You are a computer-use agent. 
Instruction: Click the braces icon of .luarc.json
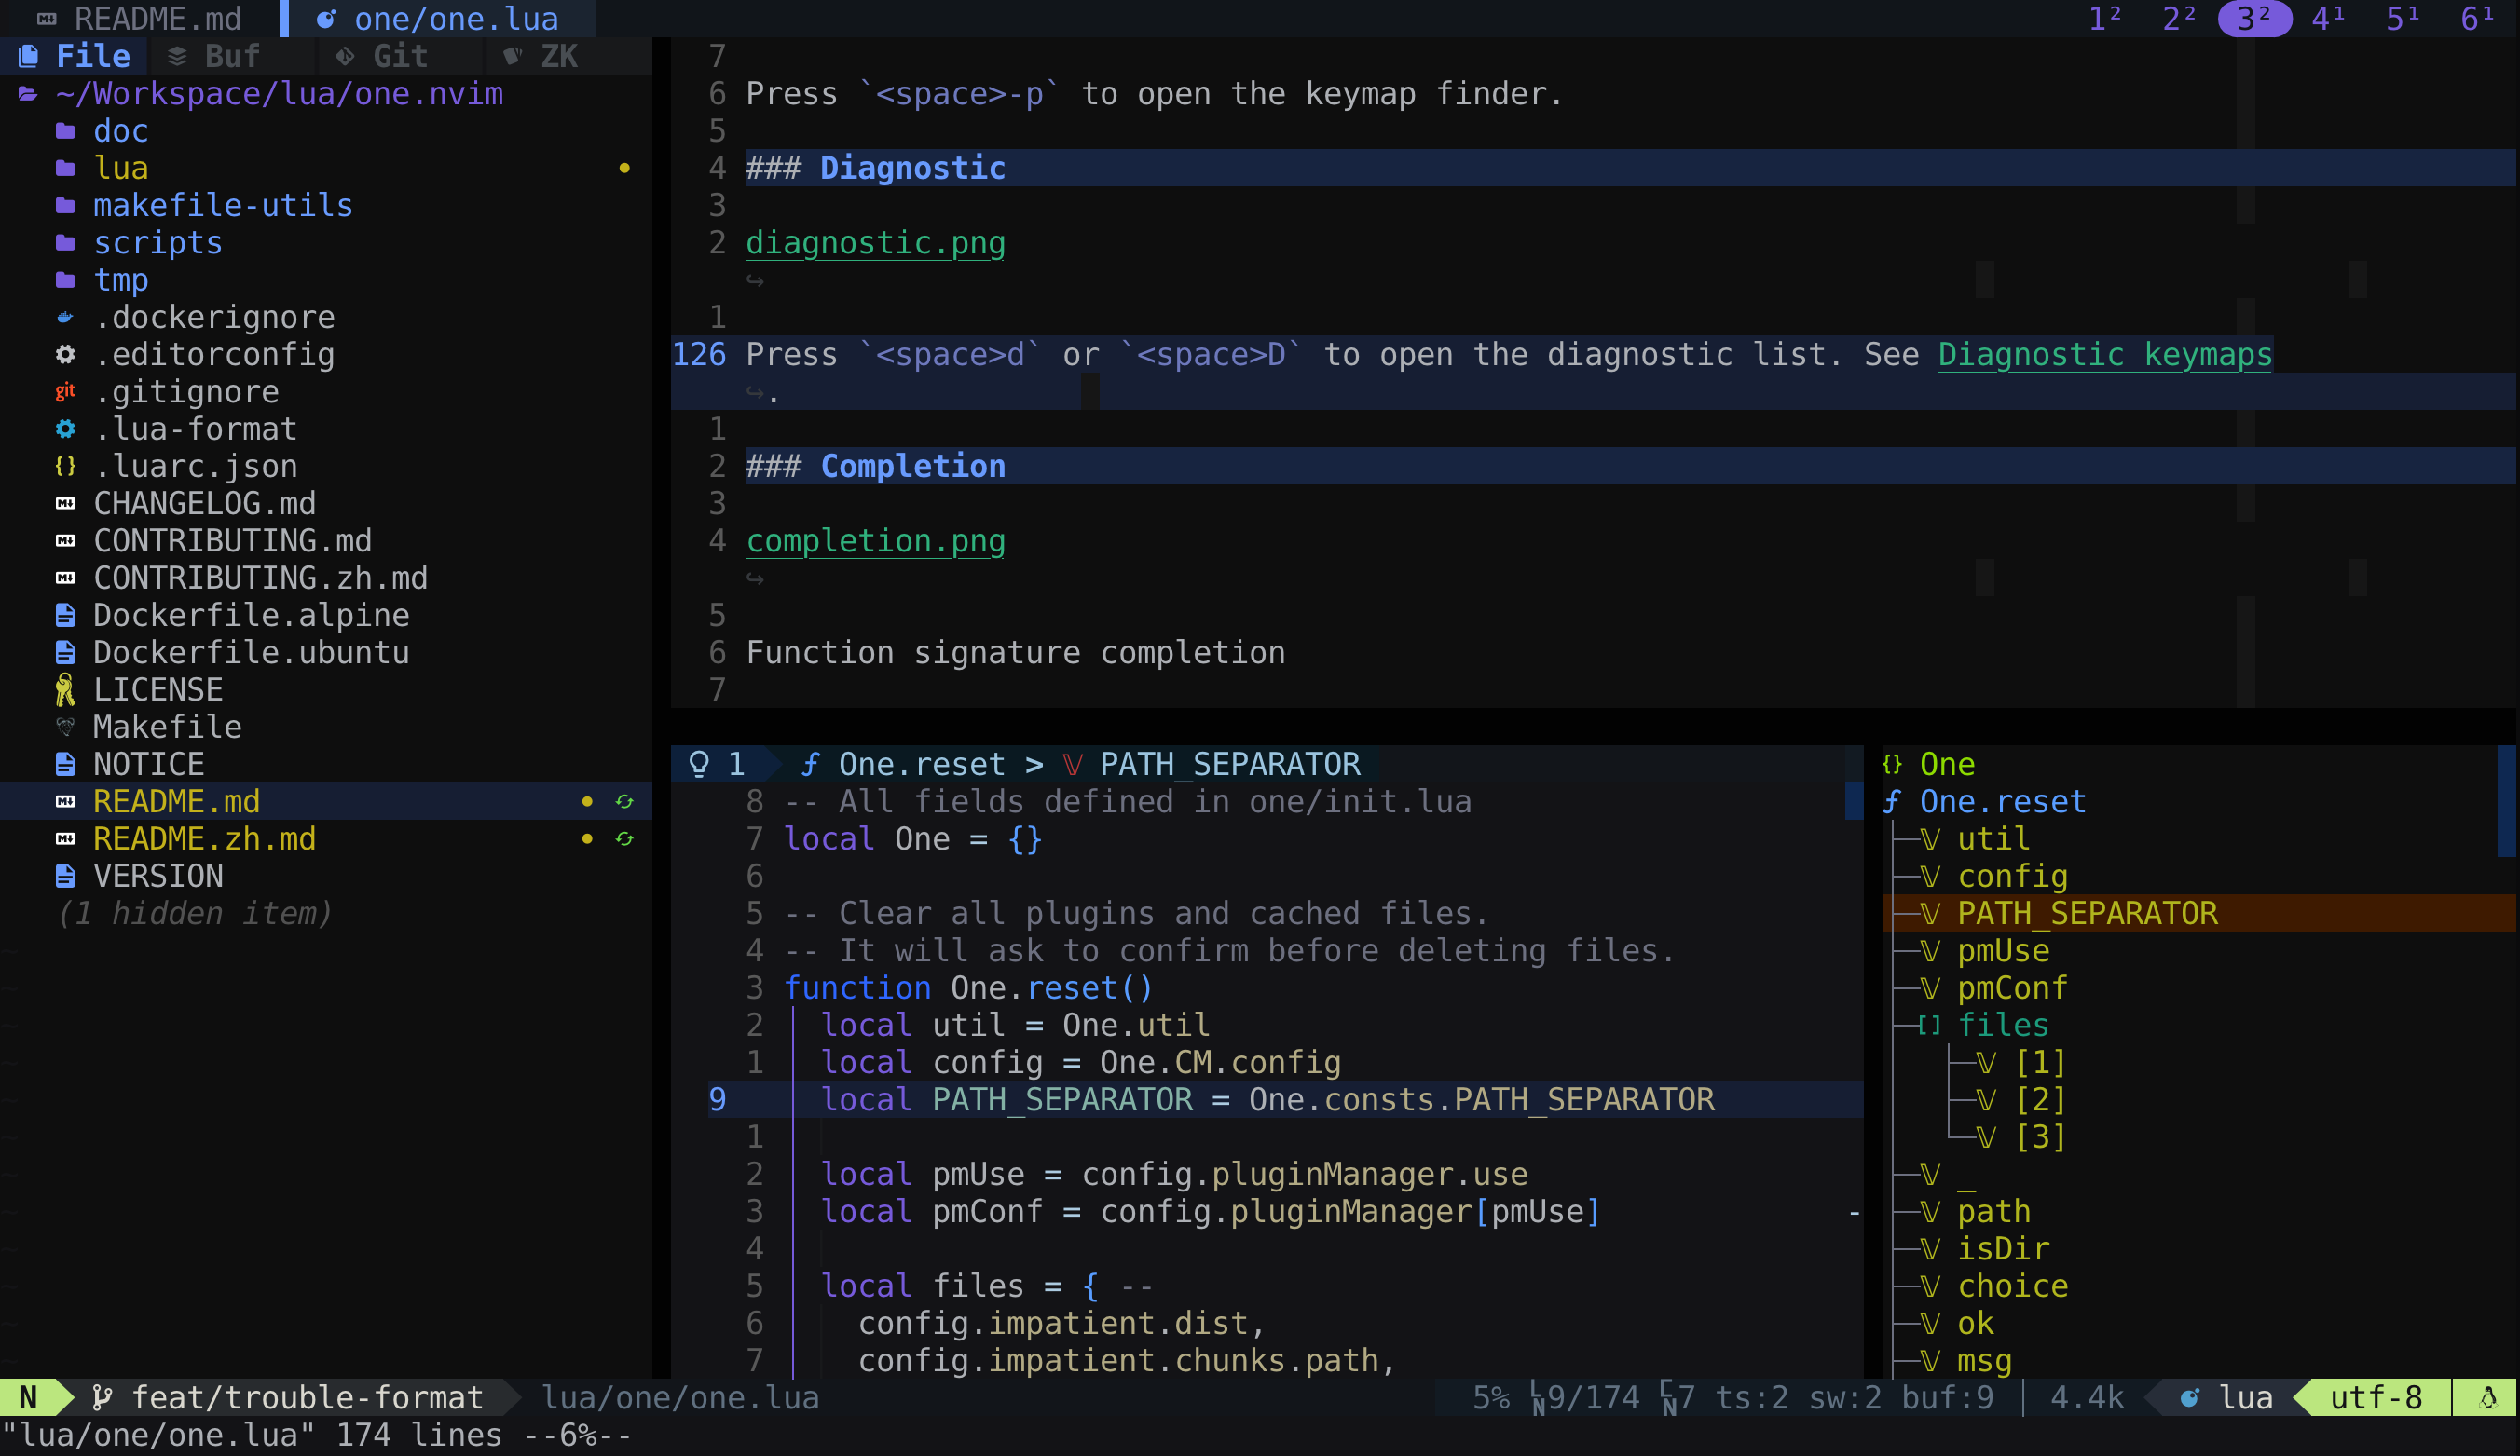(x=65, y=466)
